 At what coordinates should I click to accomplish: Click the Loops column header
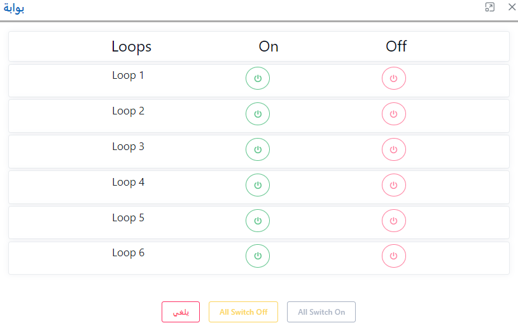131,46
